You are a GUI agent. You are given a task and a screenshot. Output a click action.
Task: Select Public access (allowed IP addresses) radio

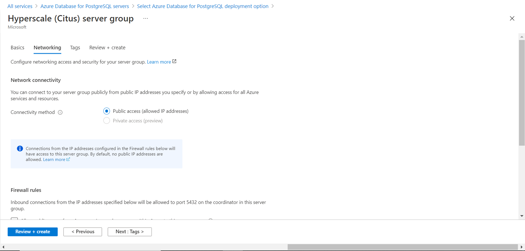(x=107, y=111)
